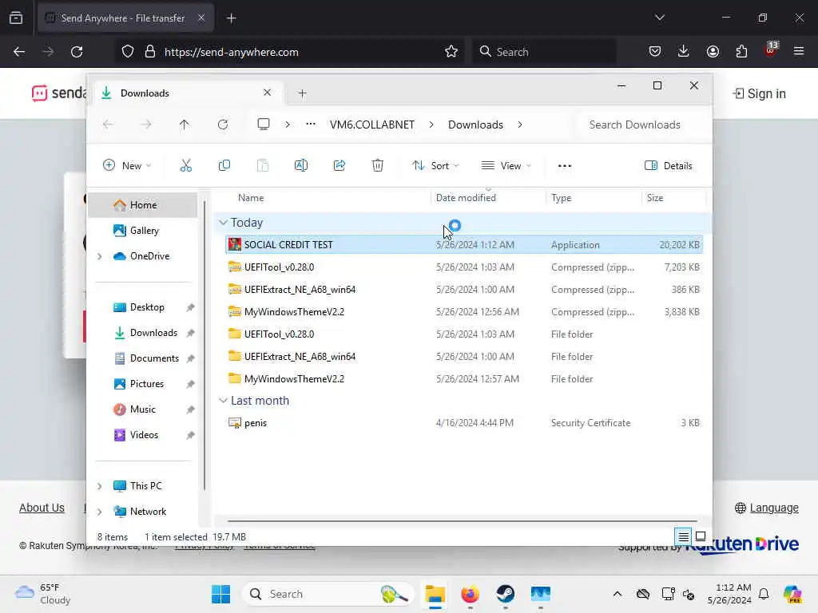
Task: Expand the OneDrive tree node
Action: 100,256
